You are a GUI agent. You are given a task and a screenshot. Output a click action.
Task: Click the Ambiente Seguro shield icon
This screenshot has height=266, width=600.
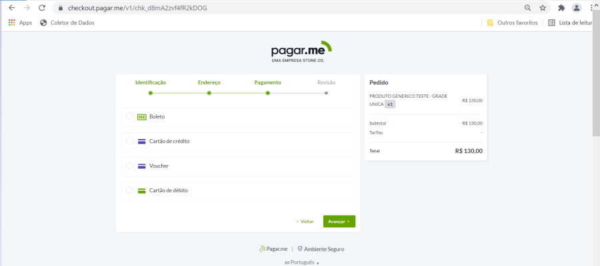[300, 249]
